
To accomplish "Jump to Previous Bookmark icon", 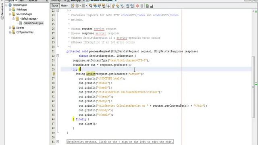I will pyautogui.click(x=113, y=6).
